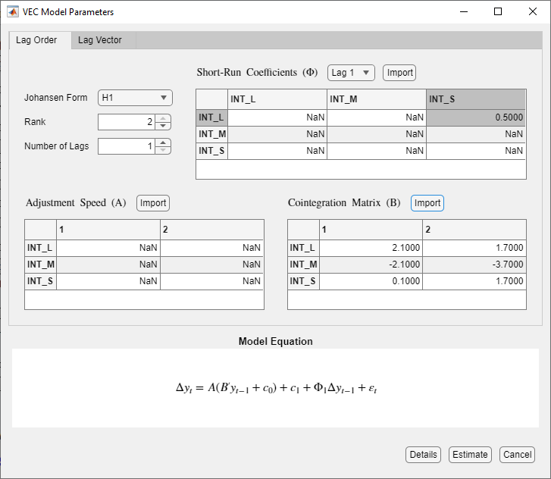Import Short-Run Coefficients data

[x=399, y=73]
